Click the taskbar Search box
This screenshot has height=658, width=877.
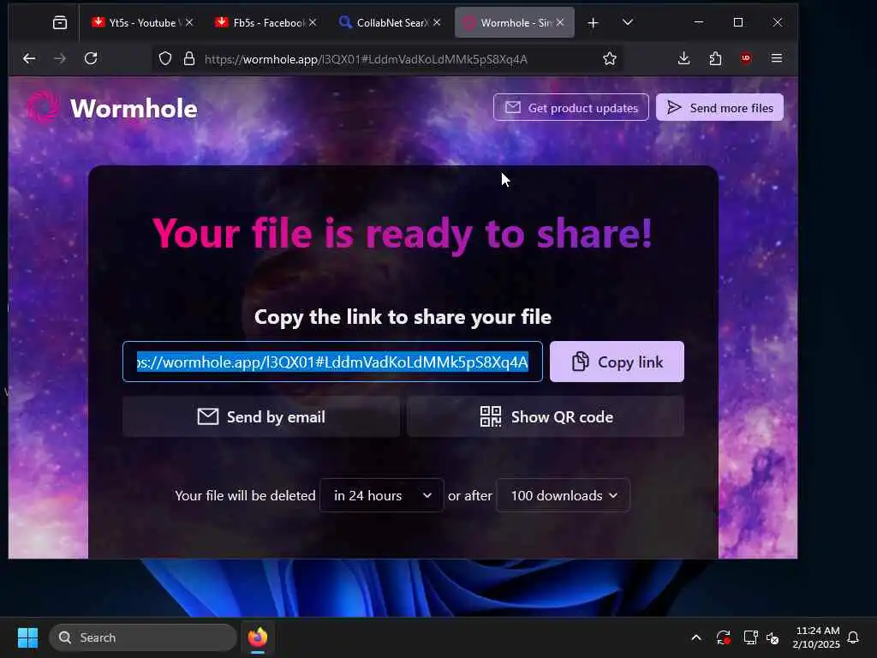click(x=143, y=637)
